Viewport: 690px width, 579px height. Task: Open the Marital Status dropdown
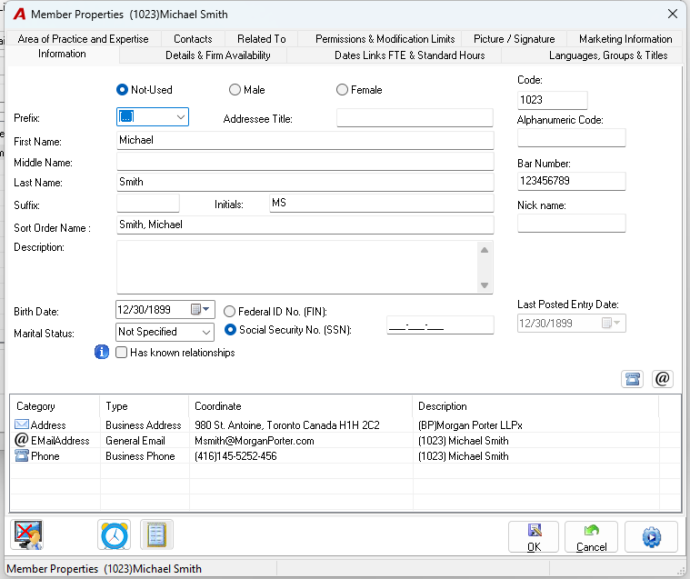tap(206, 332)
